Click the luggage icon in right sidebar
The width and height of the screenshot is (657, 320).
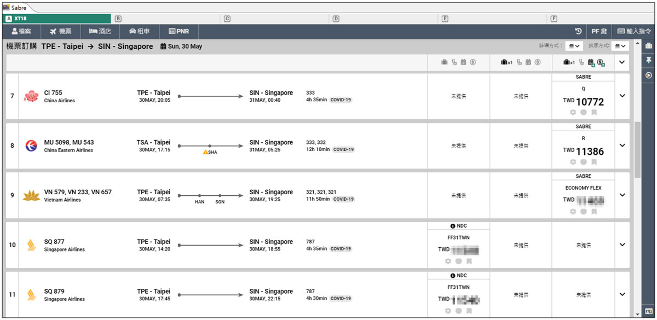[x=649, y=45]
